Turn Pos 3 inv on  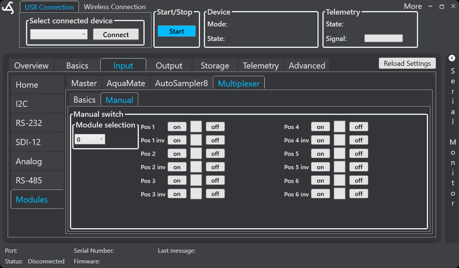[x=177, y=194]
